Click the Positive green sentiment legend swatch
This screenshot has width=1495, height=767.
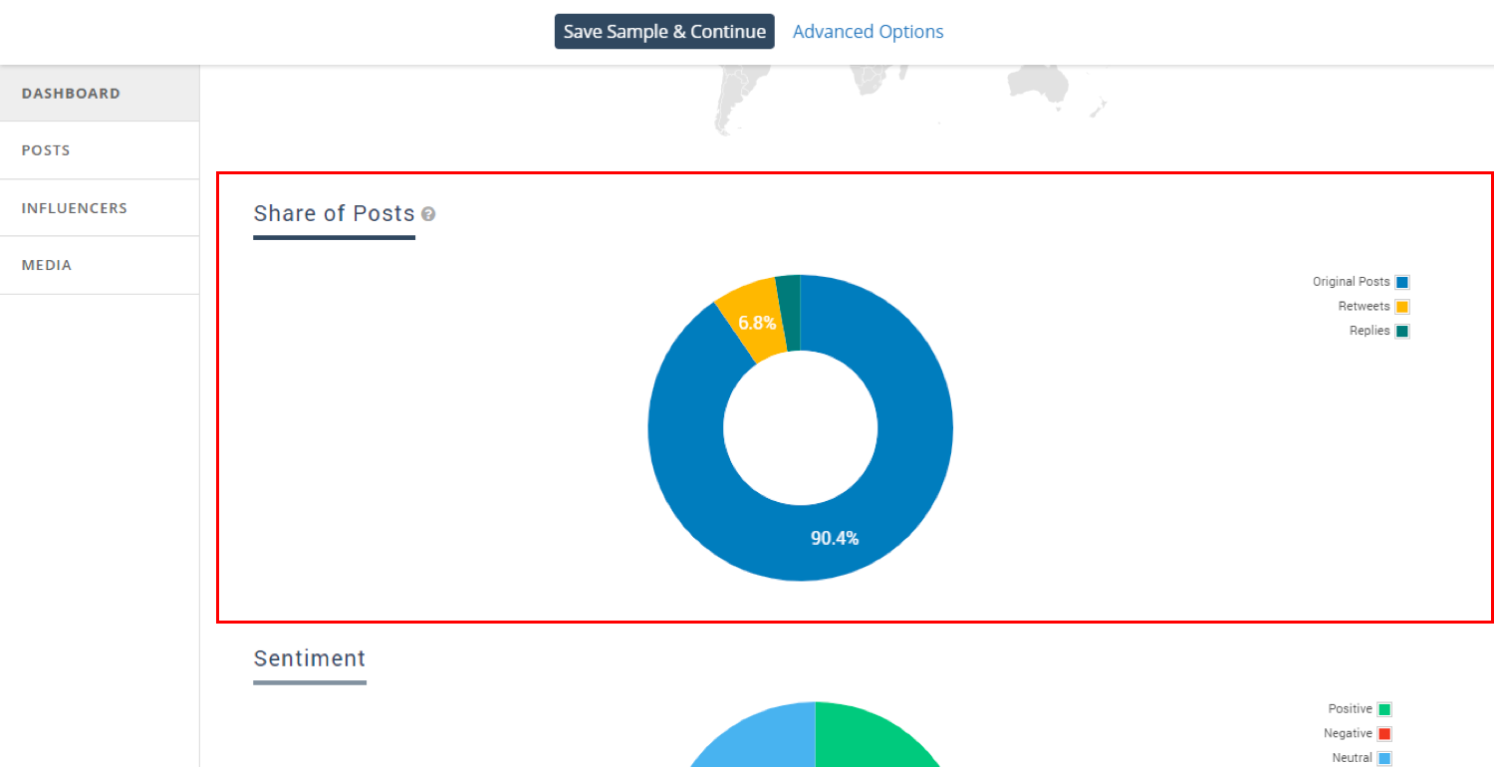pos(1384,709)
